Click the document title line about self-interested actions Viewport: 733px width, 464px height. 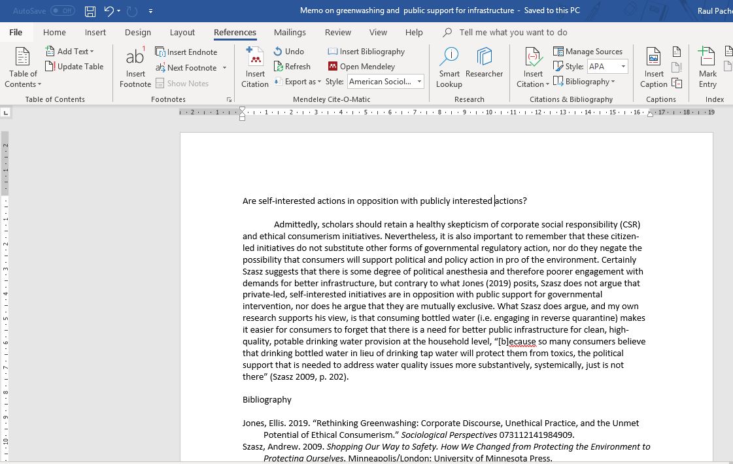tap(384, 201)
